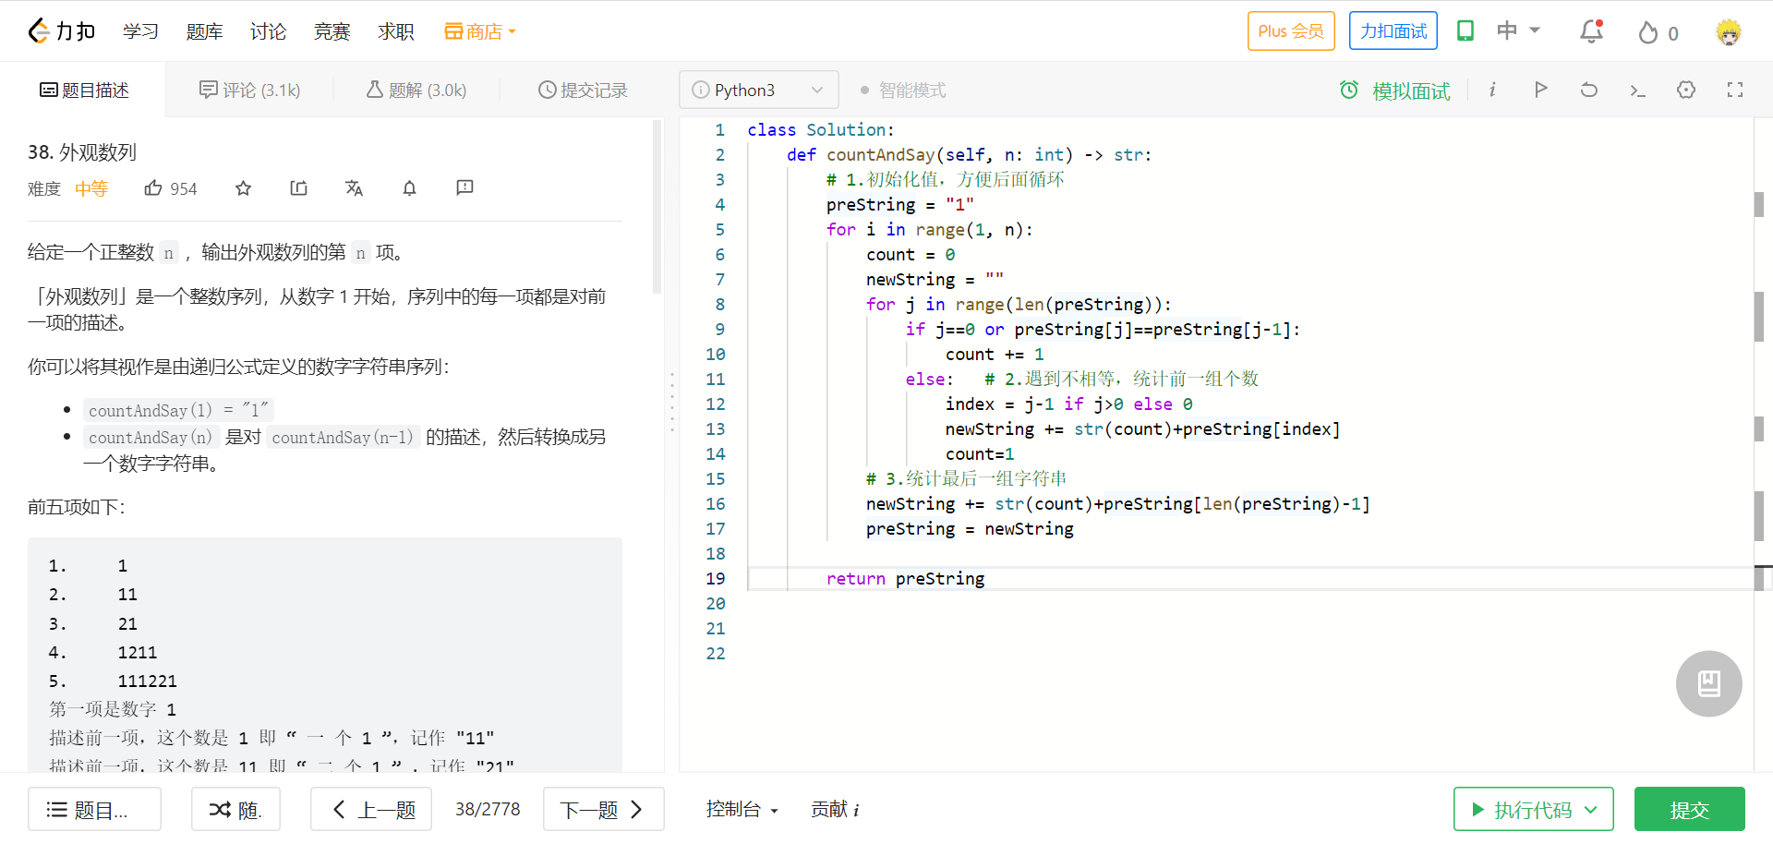Viewport: 1773px width, 844px height.
Task: Expand the 商店 store dropdown
Action: (x=480, y=31)
